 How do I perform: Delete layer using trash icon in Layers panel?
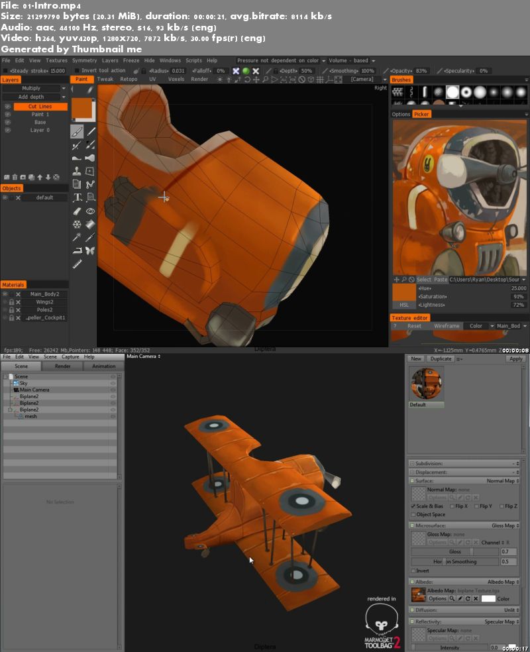15,177
